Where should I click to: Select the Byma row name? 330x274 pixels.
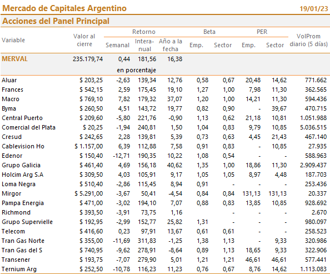tap(9, 108)
